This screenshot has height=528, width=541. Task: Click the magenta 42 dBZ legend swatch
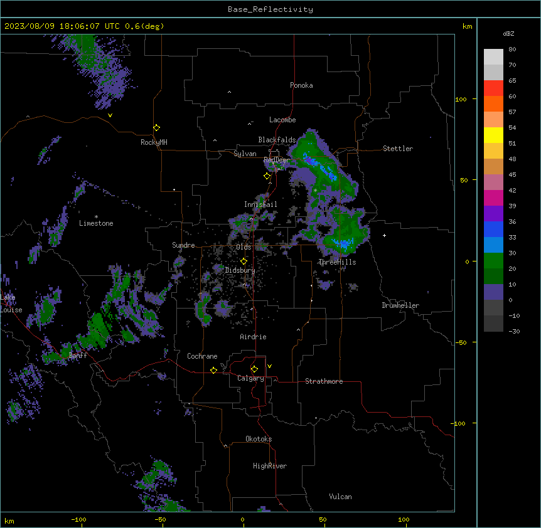click(493, 198)
